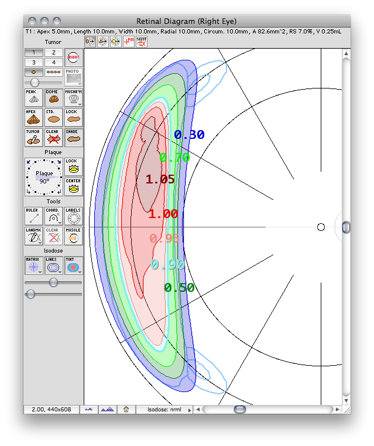The image size is (374, 446).
Task: Open the isodose MATRIX dropdown
Action: [x=34, y=265]
